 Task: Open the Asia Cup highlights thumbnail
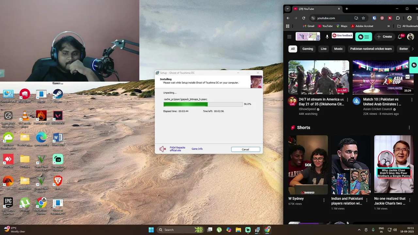coord(383,77)
